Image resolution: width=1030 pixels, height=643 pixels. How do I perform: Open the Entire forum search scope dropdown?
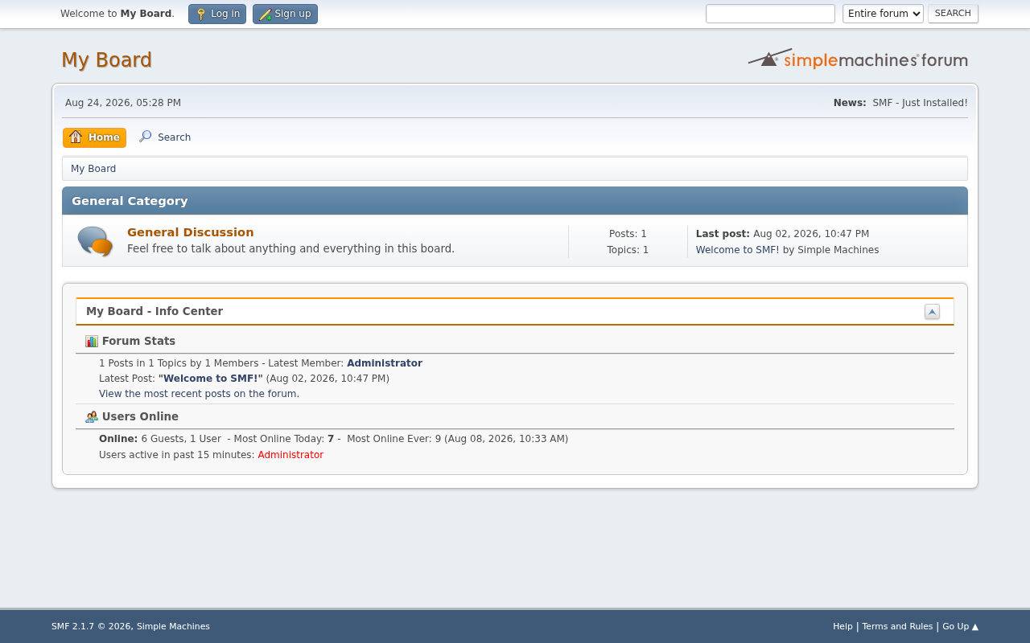[x=883, y=14]
